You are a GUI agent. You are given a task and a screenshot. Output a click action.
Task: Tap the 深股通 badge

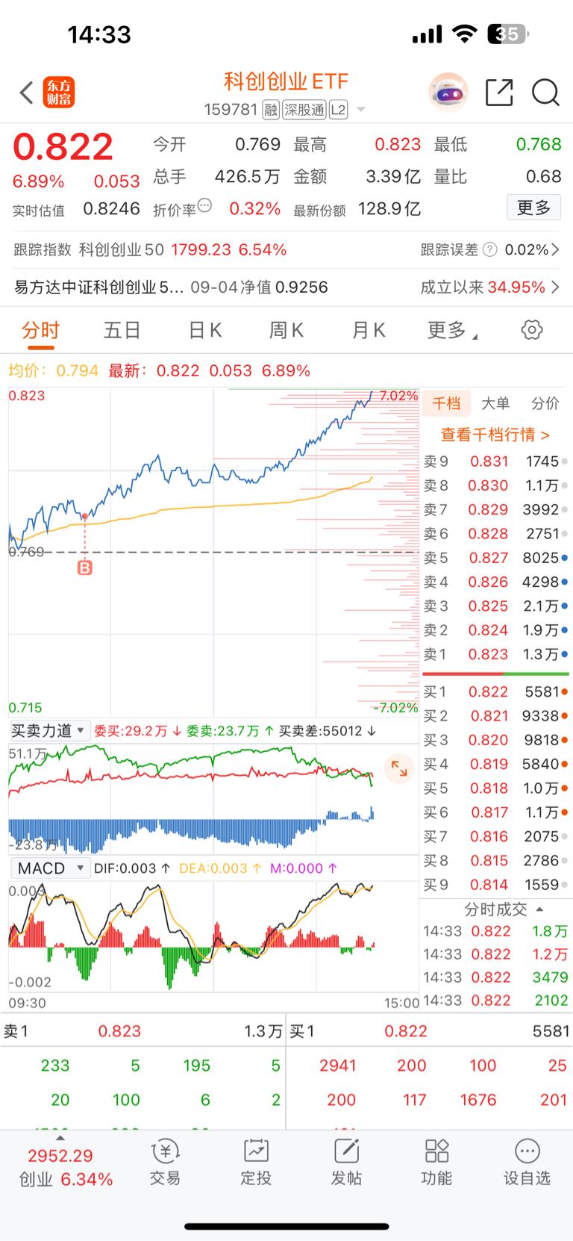304,111
